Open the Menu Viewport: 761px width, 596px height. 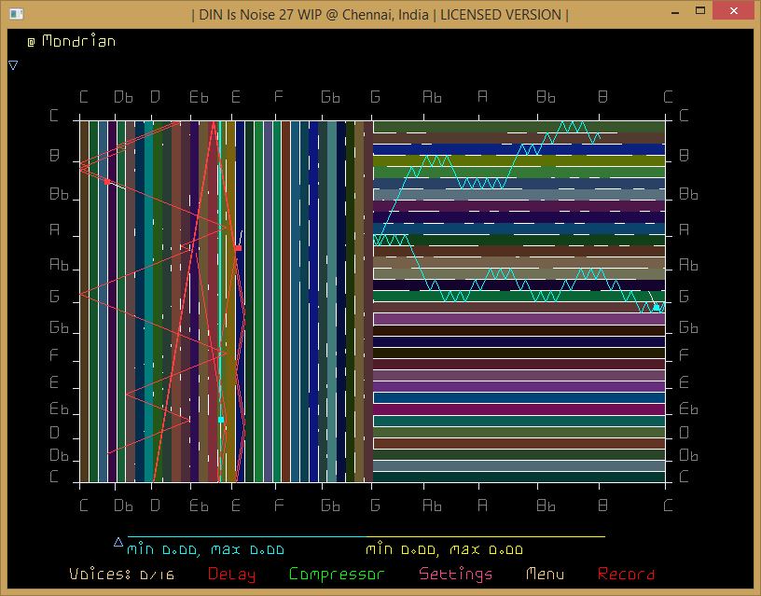[545, 575]
